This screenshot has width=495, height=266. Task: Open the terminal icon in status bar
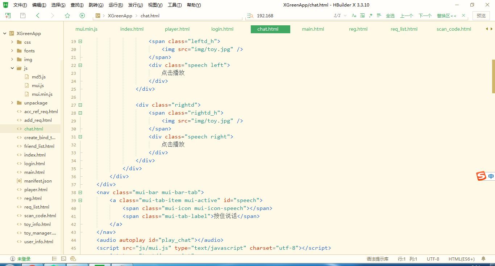64,259
